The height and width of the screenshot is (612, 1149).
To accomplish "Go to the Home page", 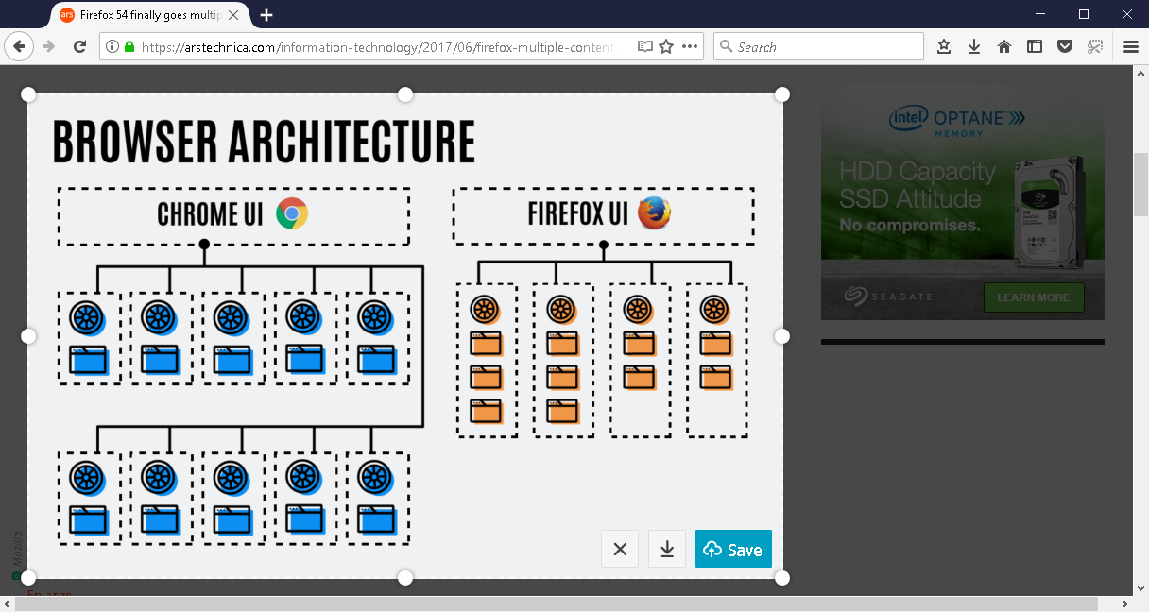I will [x=1004, y=46].
